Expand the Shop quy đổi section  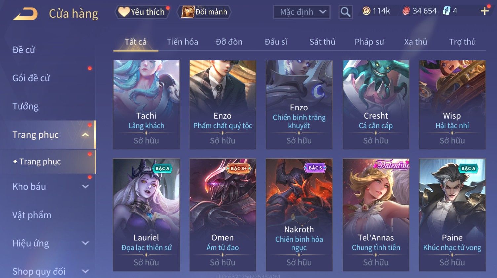click(x=85, y=271)
